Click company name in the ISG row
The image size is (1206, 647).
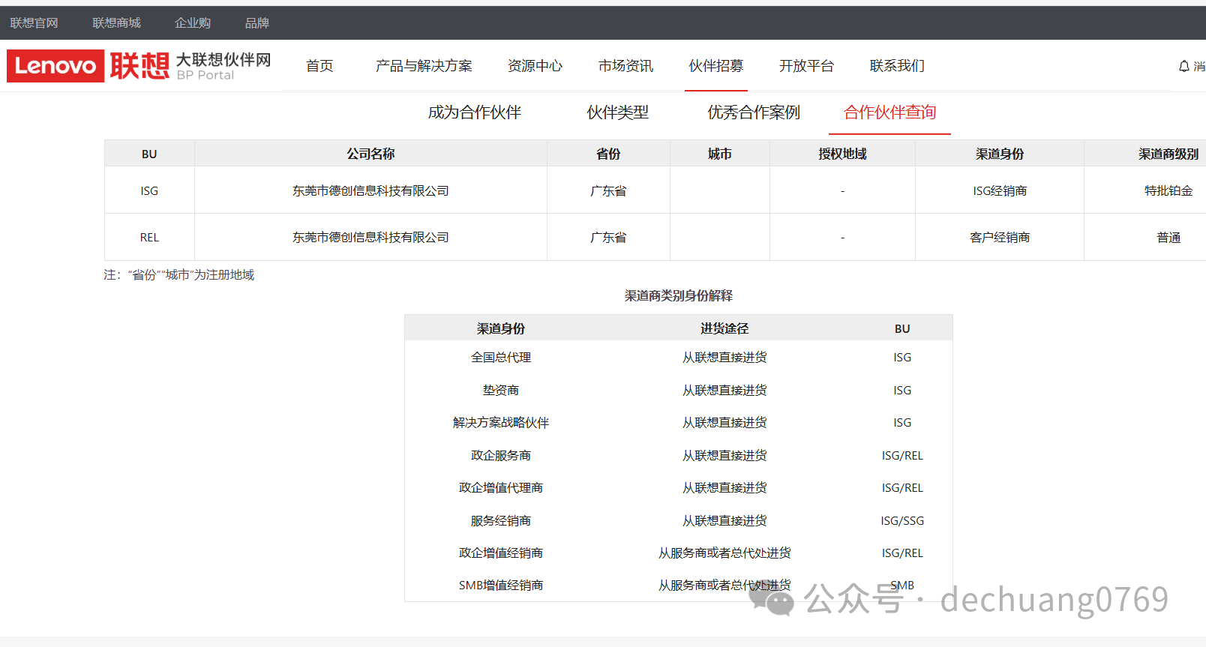pos(370,191)
